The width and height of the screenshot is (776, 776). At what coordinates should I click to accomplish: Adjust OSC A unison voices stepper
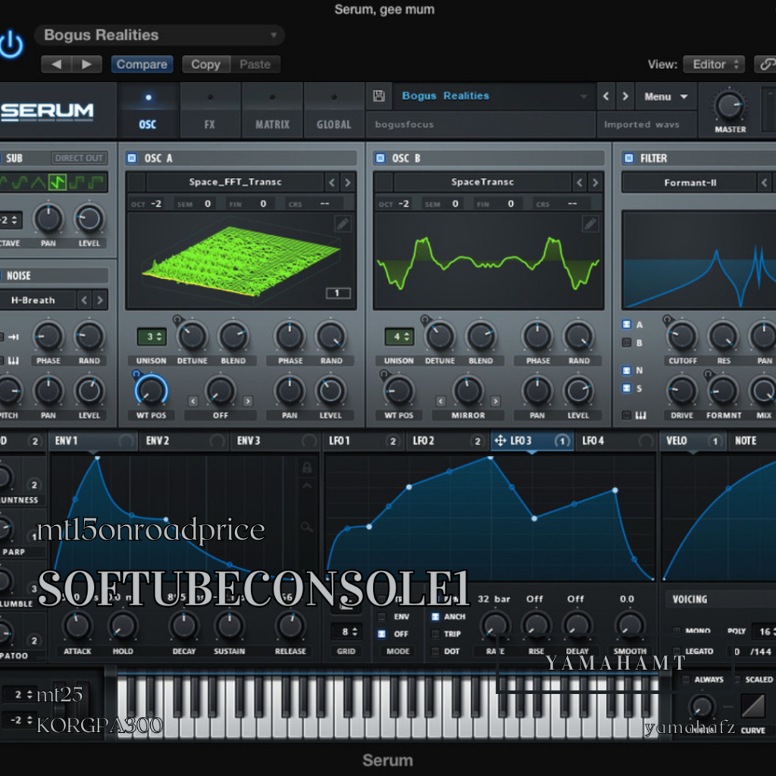(152, 337)
